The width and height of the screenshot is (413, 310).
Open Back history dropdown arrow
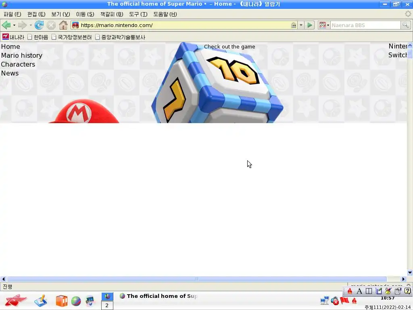point(14,25)
